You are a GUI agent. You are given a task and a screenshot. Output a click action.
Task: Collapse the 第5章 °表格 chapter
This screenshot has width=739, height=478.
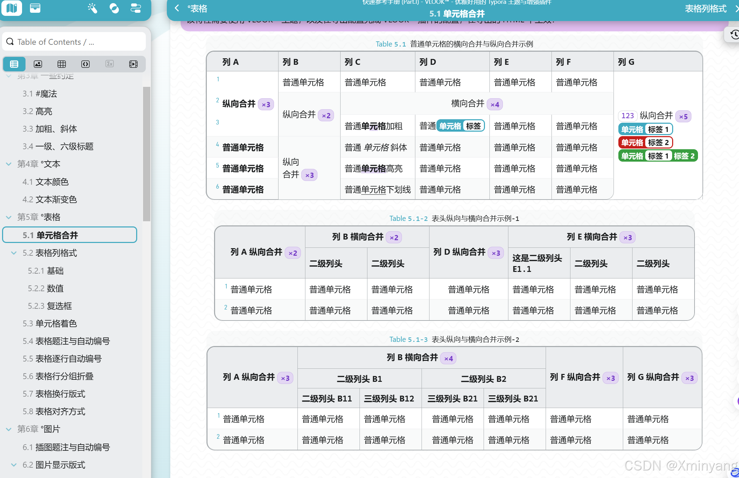9,217
